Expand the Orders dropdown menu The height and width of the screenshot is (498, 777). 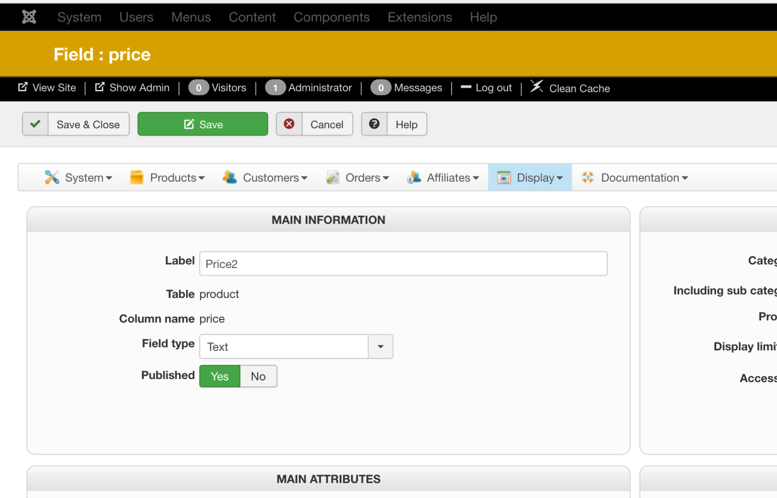point(358,178)
